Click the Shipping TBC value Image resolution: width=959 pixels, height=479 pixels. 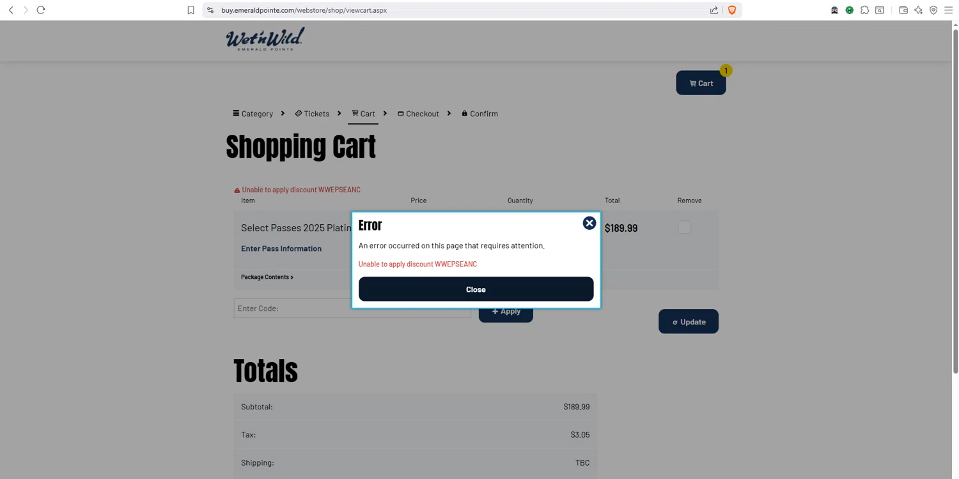click(x=582, y=463)
